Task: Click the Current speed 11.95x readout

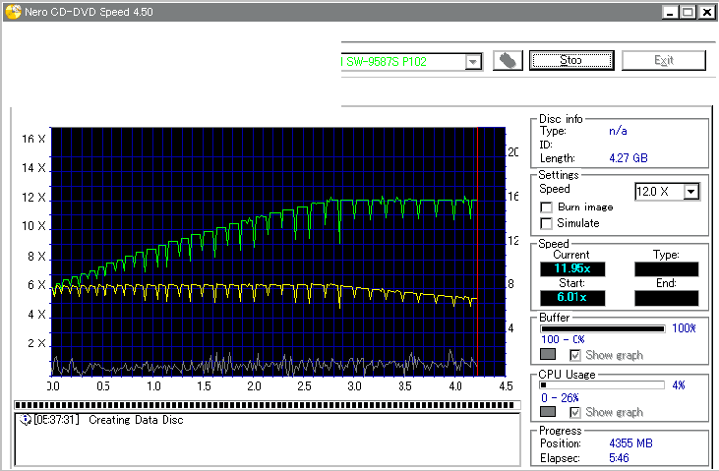Action: click(x=572, y=269)
